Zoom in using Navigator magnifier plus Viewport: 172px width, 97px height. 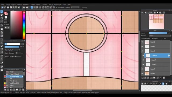pos(146,13)
